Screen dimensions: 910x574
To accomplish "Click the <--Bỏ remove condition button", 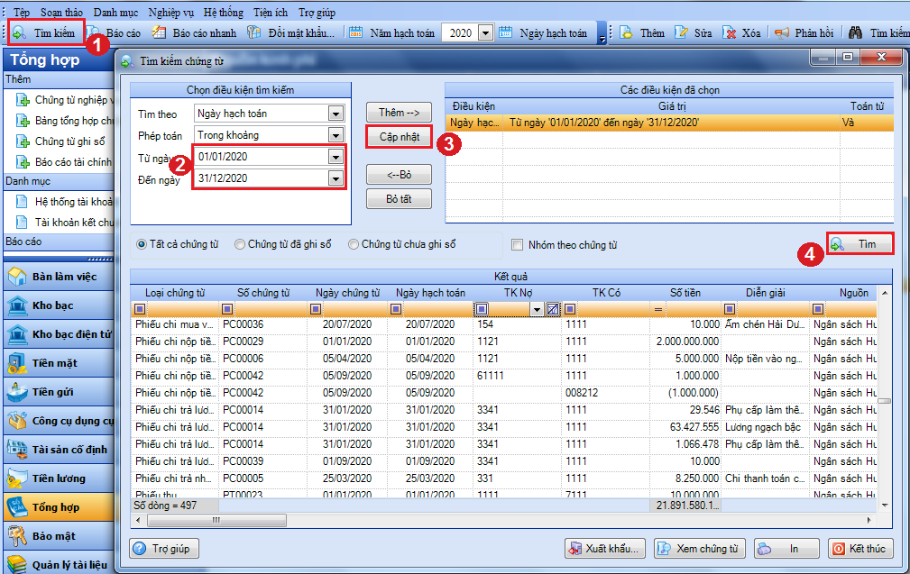I will (400, 175).
